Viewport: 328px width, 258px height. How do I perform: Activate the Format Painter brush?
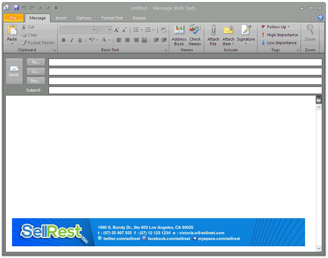(x=24, y=43)
